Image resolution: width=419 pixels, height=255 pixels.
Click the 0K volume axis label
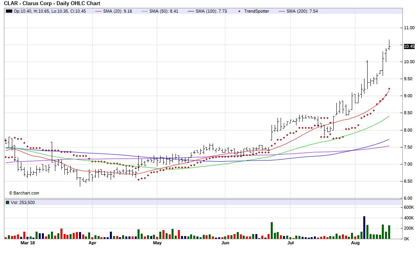[x=406, y=239]
